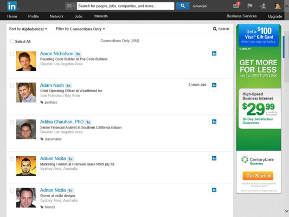The width and height of the screenshot is (289, 217).
Task: Click the classmates tag icon under Aditya Chauhan
Action: tap(42, 139)
